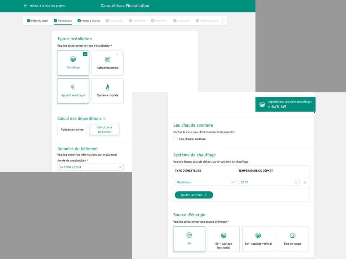Open the Année de construction dropdown
This screenshot has width=346, height=259.
[x=90, y=167]
